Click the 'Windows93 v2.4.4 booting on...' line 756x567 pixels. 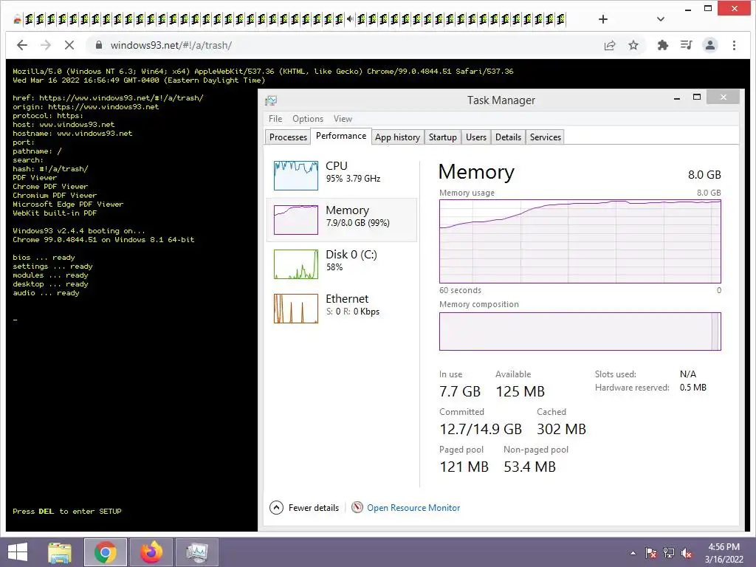[x=78, y=230]
